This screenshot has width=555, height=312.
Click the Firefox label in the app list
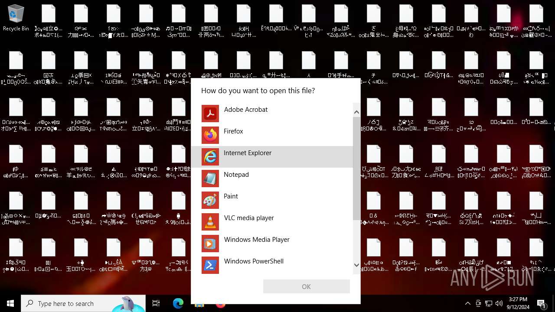[x=233, y=131]
